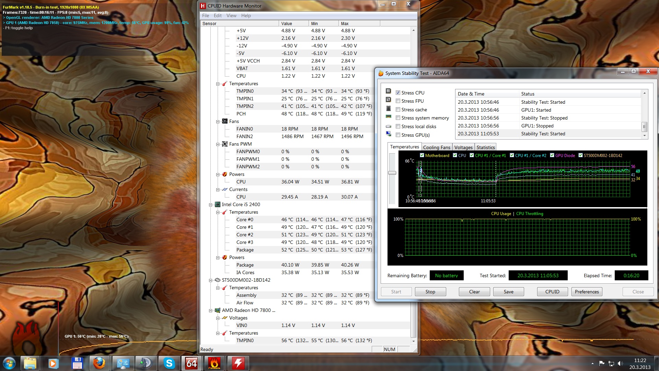The height and width of the screenshot is (371, 659).
Task: Switch to the Statistics tab
Action: [486, 147]
